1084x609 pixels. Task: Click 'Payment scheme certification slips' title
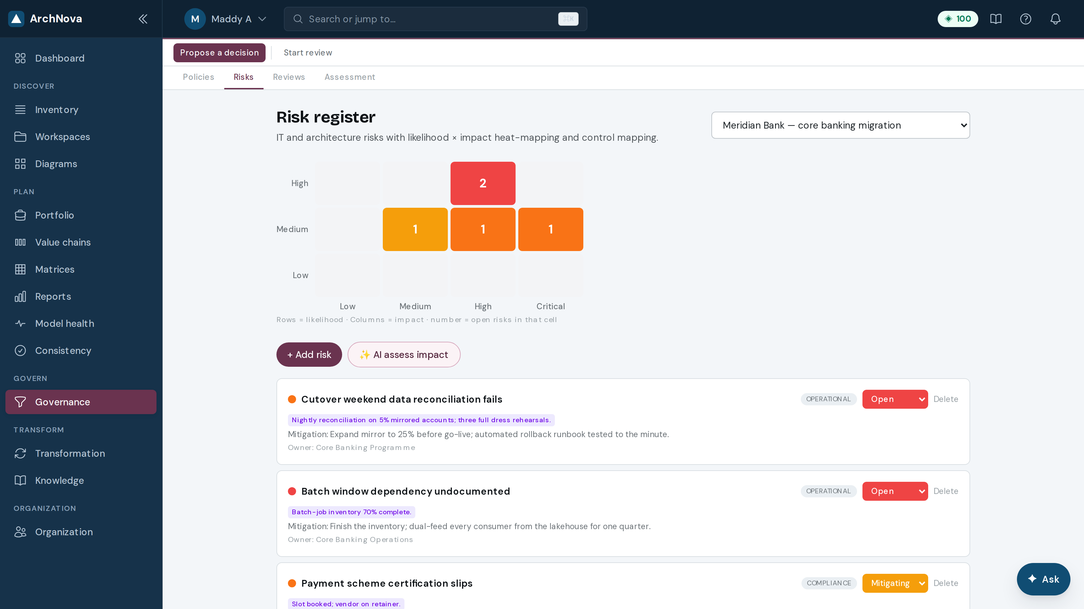click(x=387, y=583)
